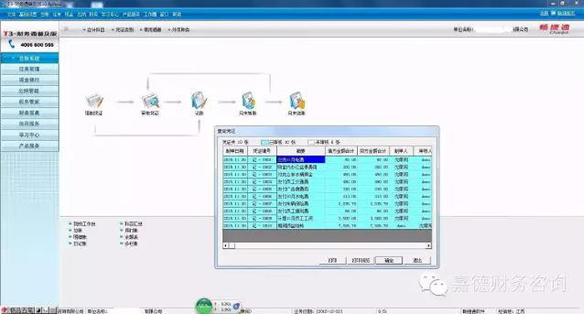Open the 审核凭证 magnifier workflow icon
The width and height of the screenshot is (584, 314).
point(150,100)
